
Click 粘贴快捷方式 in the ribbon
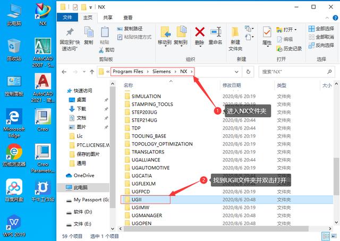134,37
